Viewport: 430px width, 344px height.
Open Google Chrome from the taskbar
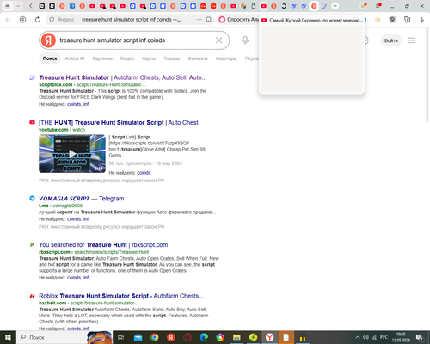pos(155,337)
